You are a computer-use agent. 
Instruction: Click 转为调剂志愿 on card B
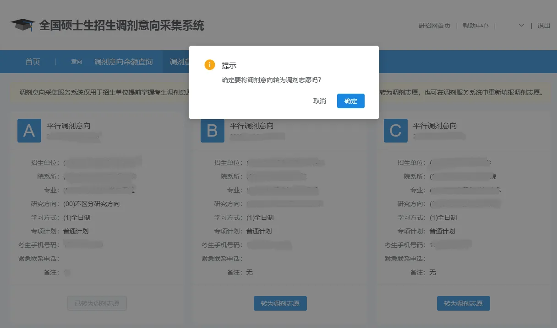(280, 303)
